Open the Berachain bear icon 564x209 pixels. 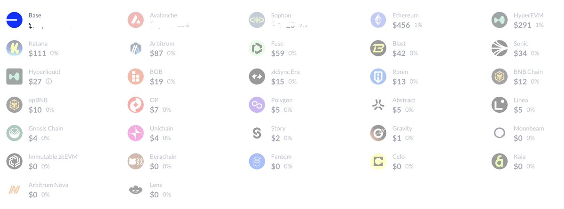tap(136, 161)
